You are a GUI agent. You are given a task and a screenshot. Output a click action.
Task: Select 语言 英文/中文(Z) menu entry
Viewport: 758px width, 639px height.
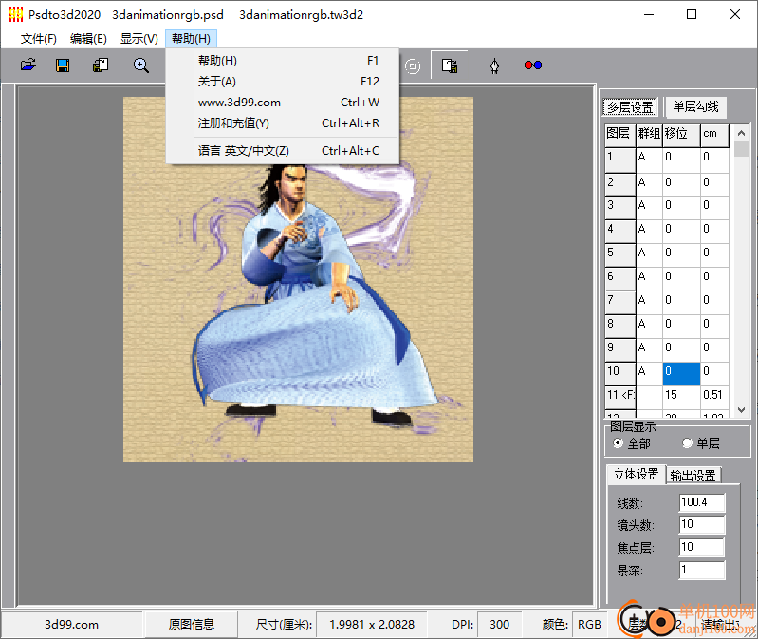(243, 151)
